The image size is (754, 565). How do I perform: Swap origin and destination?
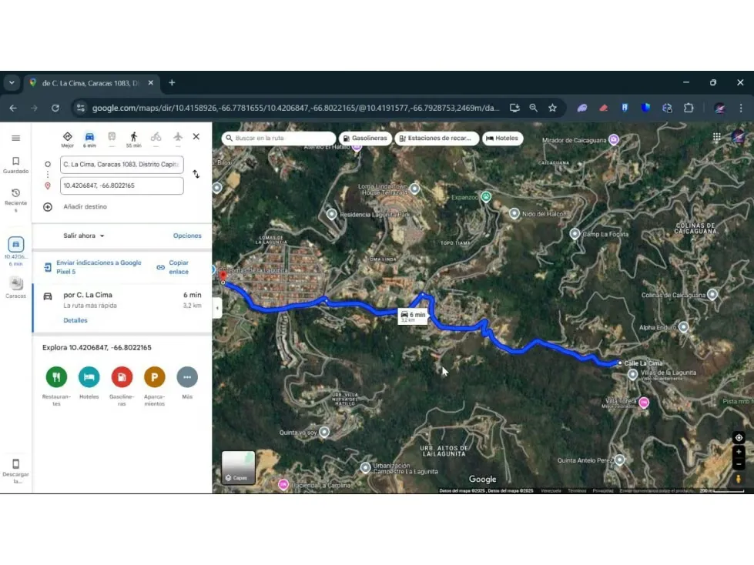click(x=196, y=174)
